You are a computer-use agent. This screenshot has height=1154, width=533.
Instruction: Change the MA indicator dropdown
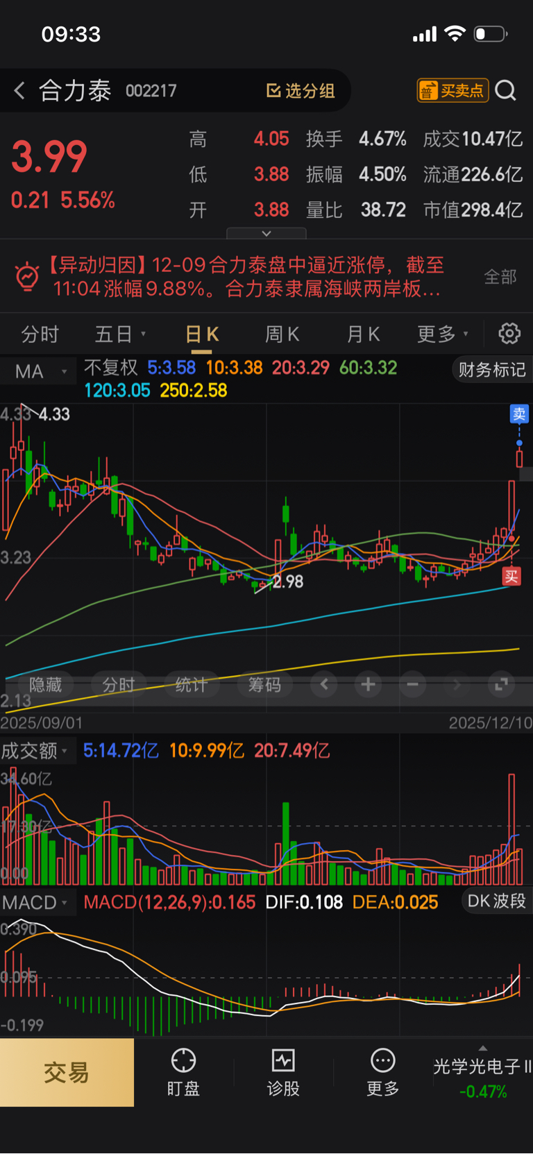[x=39, y=371]
